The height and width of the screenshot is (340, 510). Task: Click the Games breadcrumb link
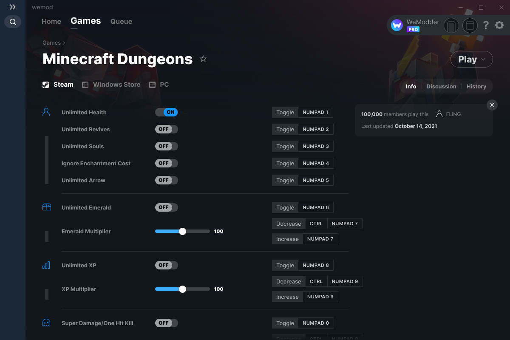coord(51,42)
